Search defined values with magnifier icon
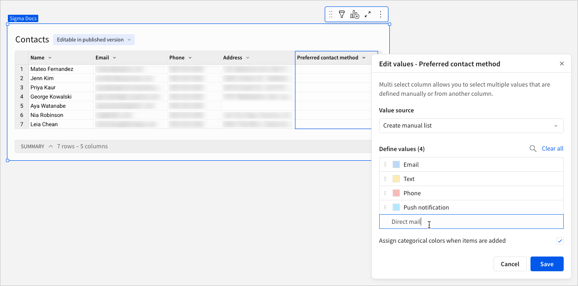This screenshot has height=286, width=578. coord(533,149)
